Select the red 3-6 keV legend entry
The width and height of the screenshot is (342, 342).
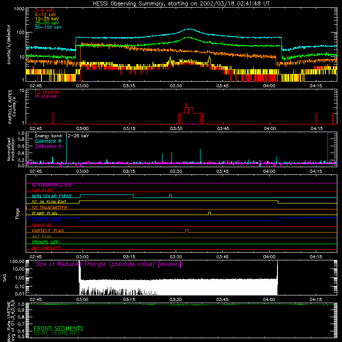(44, 10)
